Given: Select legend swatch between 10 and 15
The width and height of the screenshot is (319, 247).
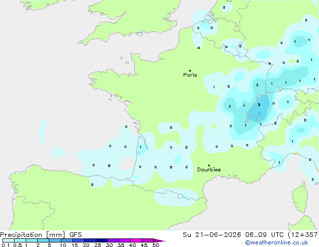Looking at the screenshot, I should [x=67, y=240].
